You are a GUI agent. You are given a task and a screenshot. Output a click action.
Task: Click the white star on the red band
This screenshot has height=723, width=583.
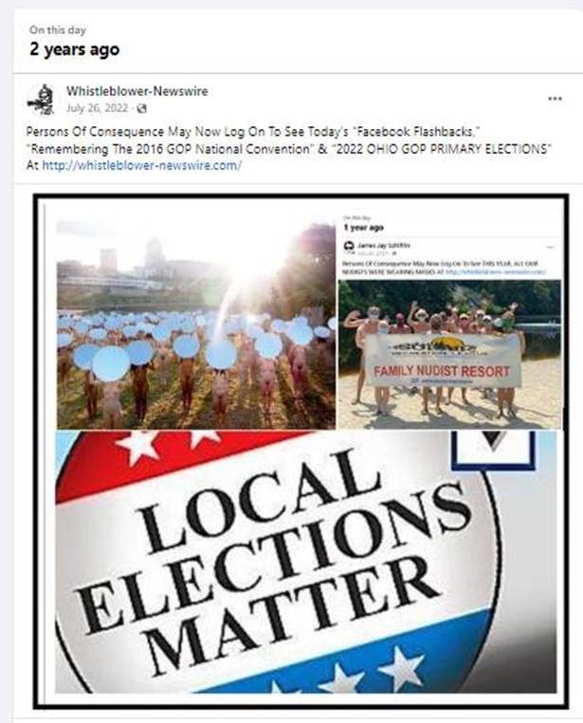pyautogui.click(x=139, y=445)
